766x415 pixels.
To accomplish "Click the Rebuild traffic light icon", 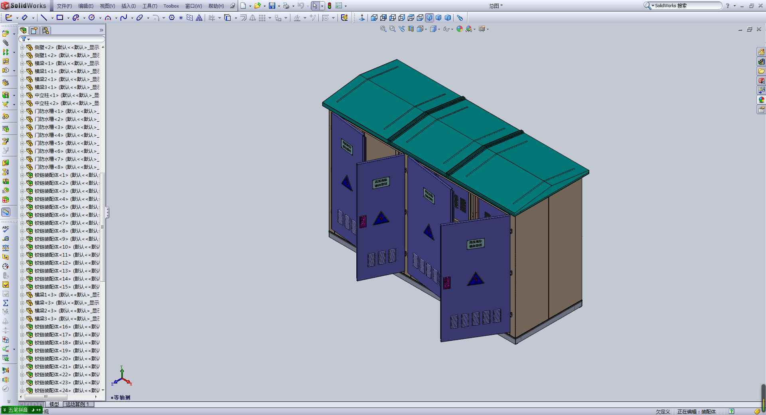I will [330, 6].
